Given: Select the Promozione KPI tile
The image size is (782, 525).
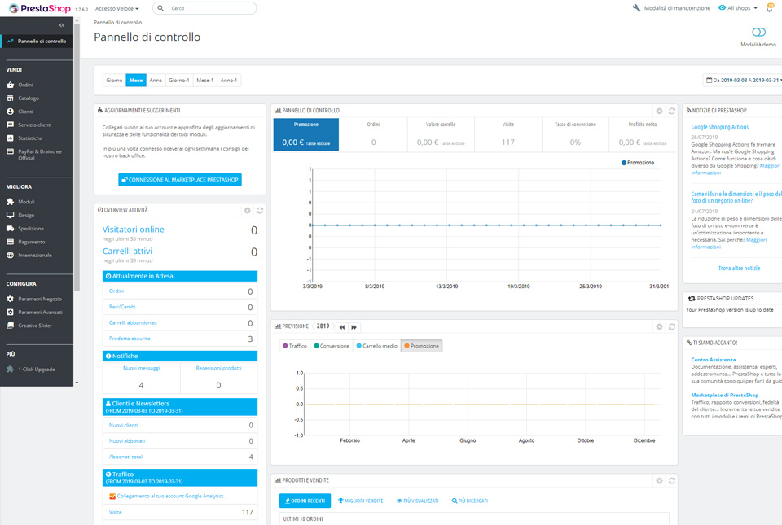Looking at the screenshot, I should point(306,134).
